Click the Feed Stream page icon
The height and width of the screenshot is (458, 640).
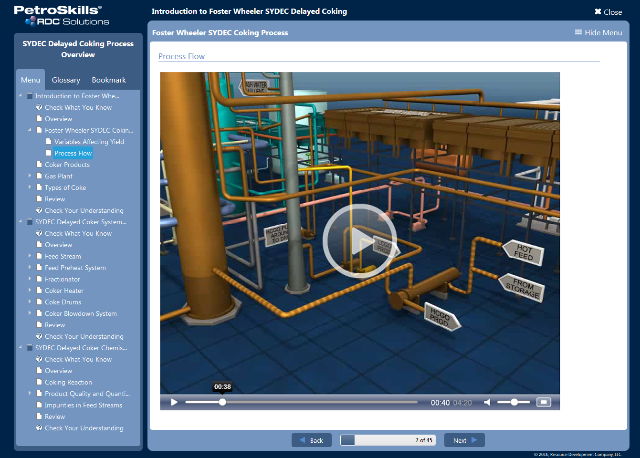click(x=39, y=256)
